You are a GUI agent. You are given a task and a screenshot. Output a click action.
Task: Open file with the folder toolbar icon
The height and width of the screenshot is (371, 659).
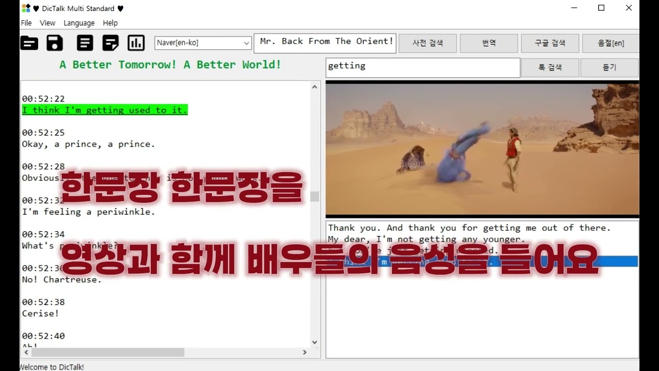[x=29, y=43]
